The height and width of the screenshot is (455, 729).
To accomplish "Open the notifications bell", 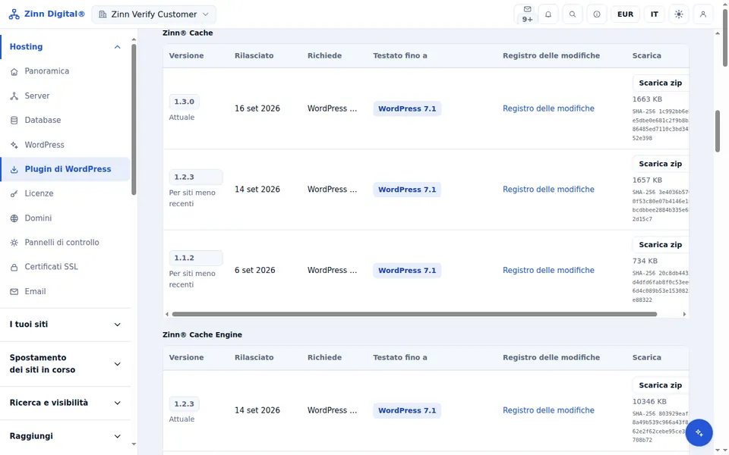I will [548, 14].
